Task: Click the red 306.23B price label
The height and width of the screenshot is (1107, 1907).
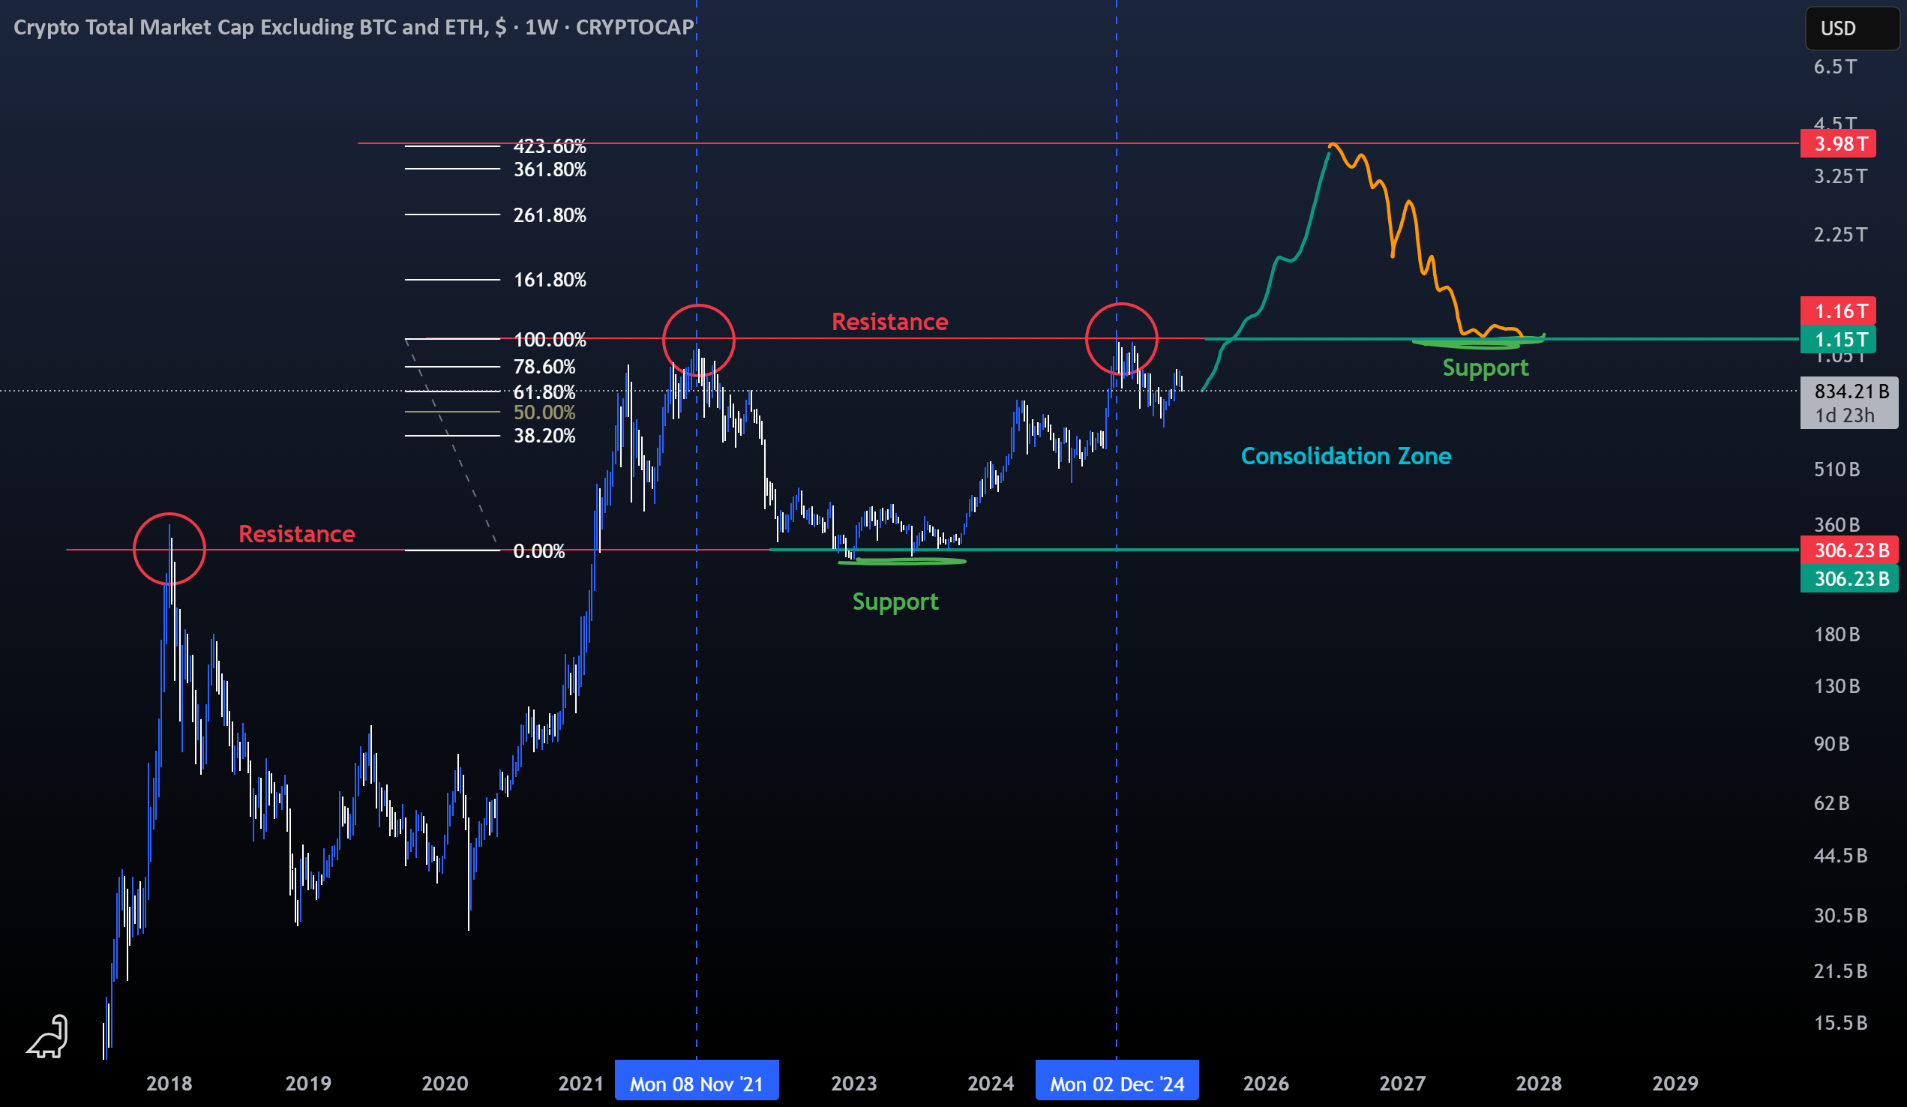Action: coord(1849,550)
